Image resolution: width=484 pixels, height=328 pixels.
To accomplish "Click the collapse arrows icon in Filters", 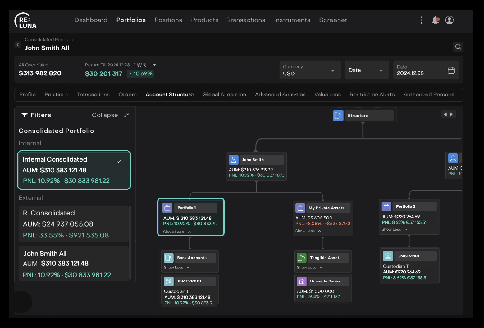I will click(126, 115).
